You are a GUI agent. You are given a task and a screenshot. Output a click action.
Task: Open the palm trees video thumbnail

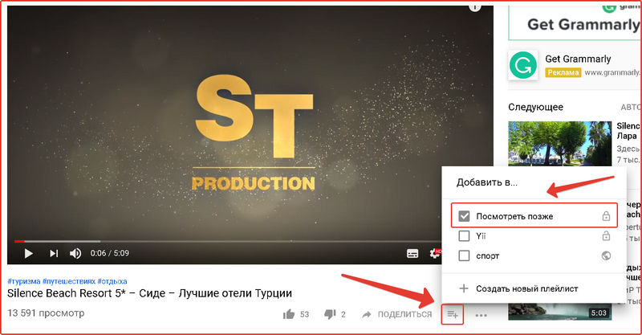tap(559, 144)
